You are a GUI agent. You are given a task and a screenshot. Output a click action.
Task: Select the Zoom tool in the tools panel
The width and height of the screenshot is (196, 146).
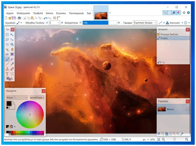click(12, 44)
